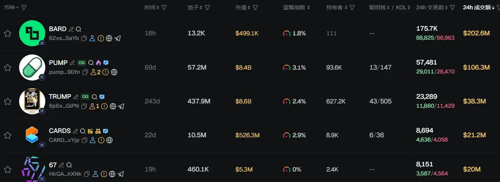Open the CARDS token logo thumbnail
500x182 pixels.
(x=32, y=135)
